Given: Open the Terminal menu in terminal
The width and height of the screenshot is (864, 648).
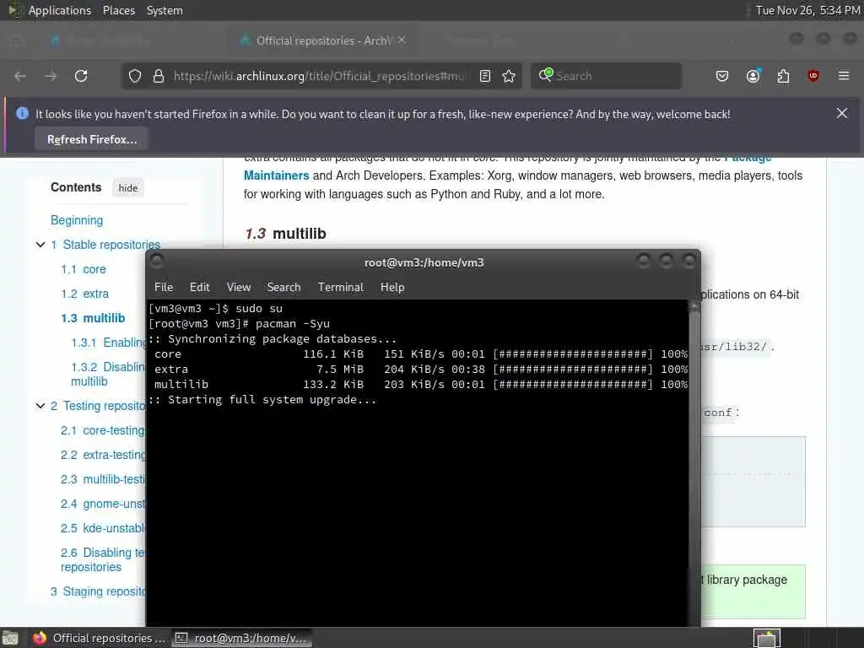Looking at the screenshot, I should coord(341,287).
